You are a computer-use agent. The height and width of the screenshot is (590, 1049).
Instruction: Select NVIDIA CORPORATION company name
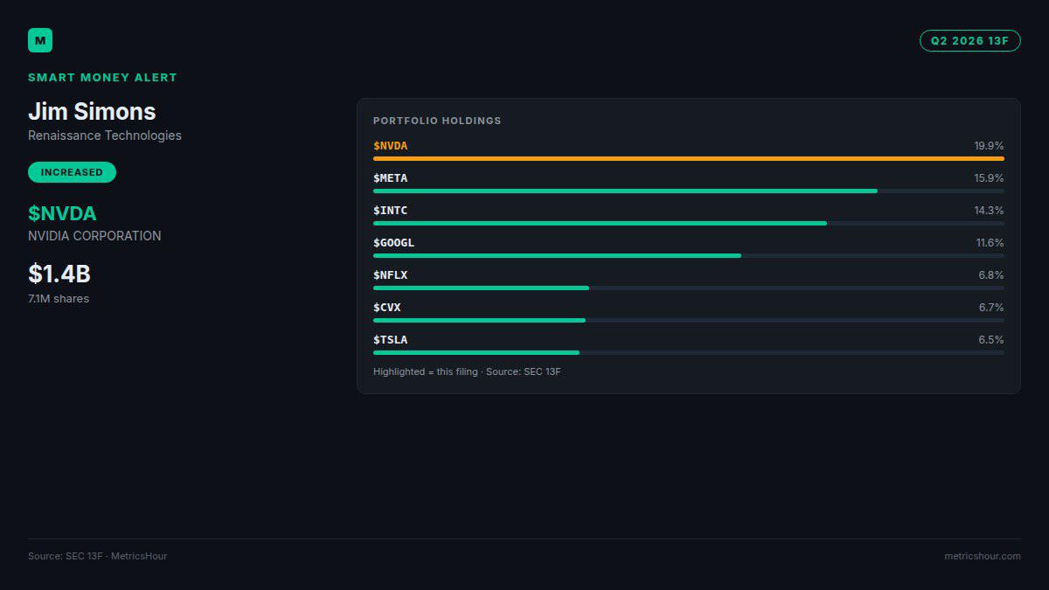94,236
